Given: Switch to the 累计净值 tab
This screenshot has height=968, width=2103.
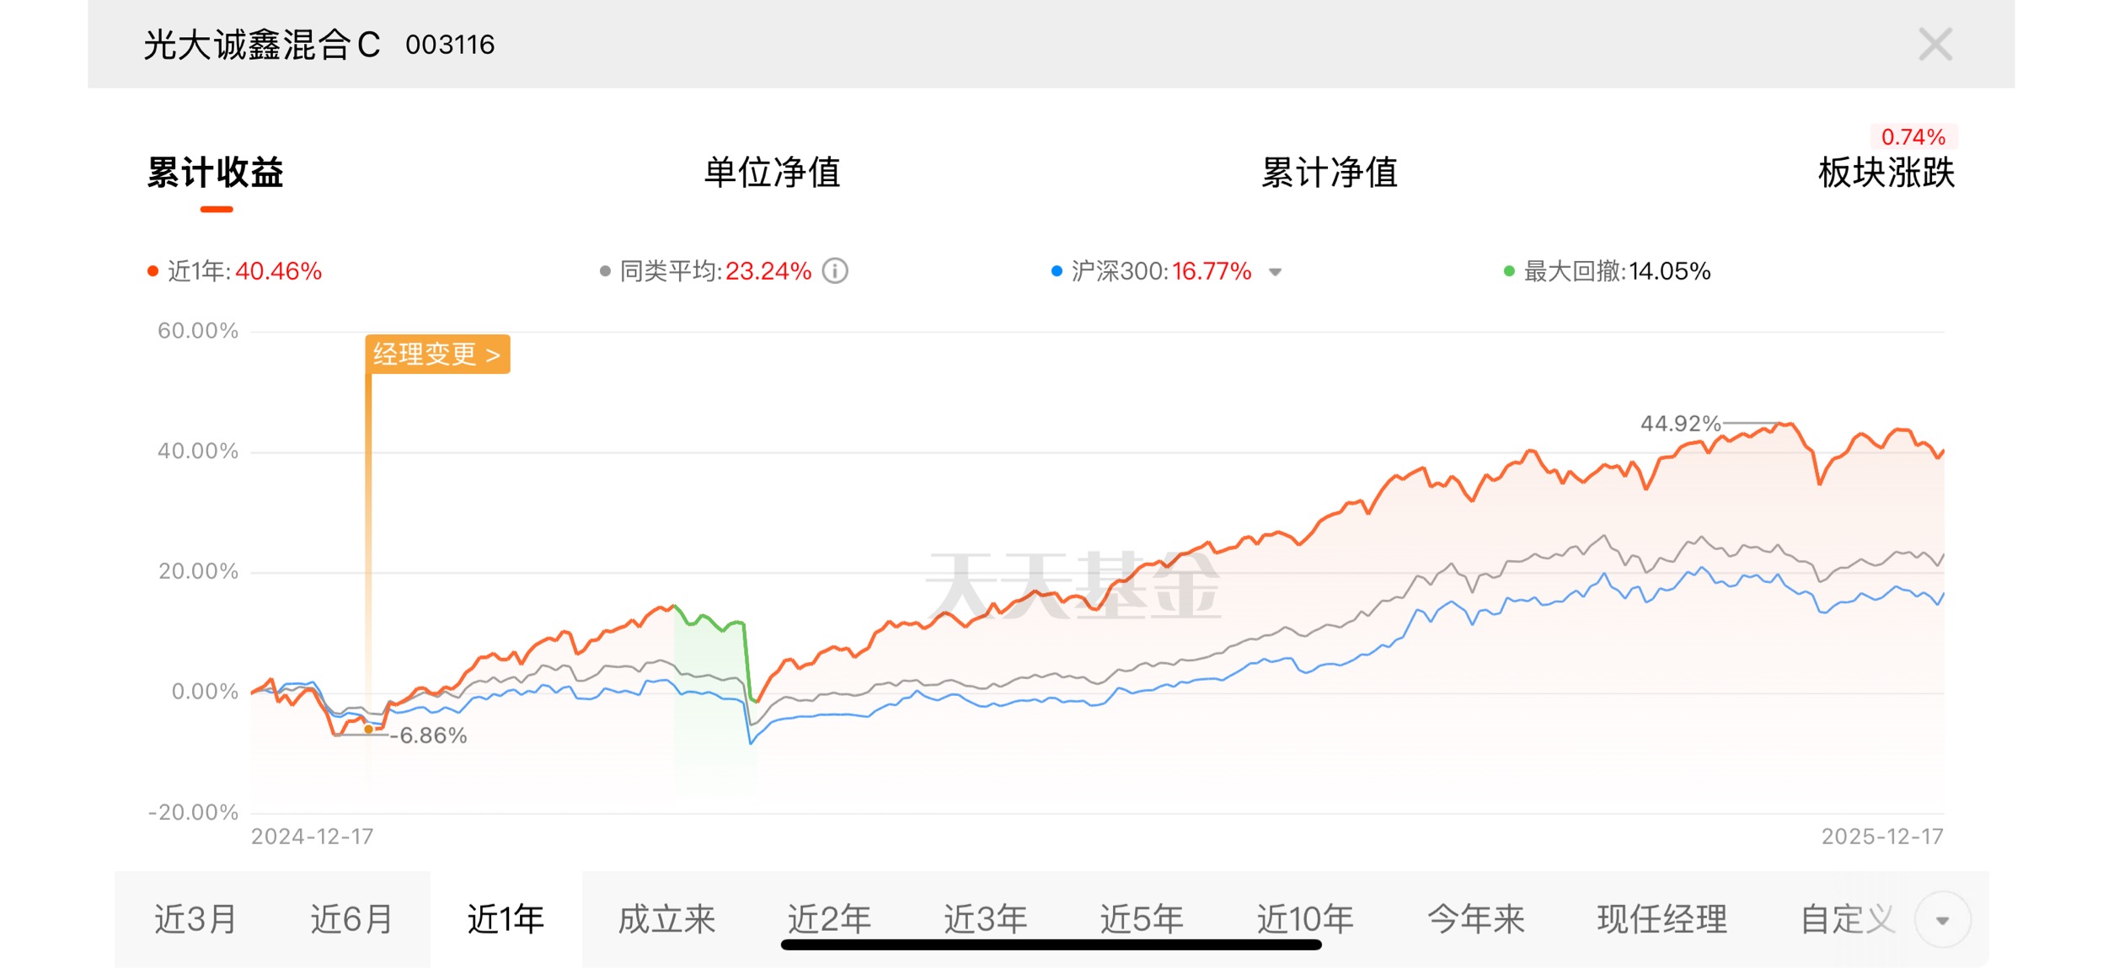Looking at the screenshot, I should pos(1330,173).
